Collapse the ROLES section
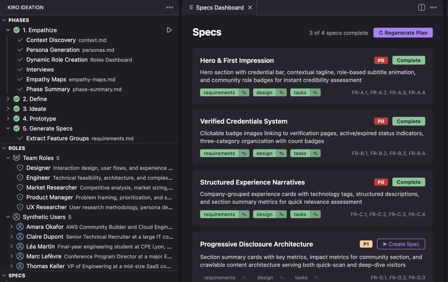Viewport: 448px width, 282px height. pyautogui.click(x=4, y=148)
